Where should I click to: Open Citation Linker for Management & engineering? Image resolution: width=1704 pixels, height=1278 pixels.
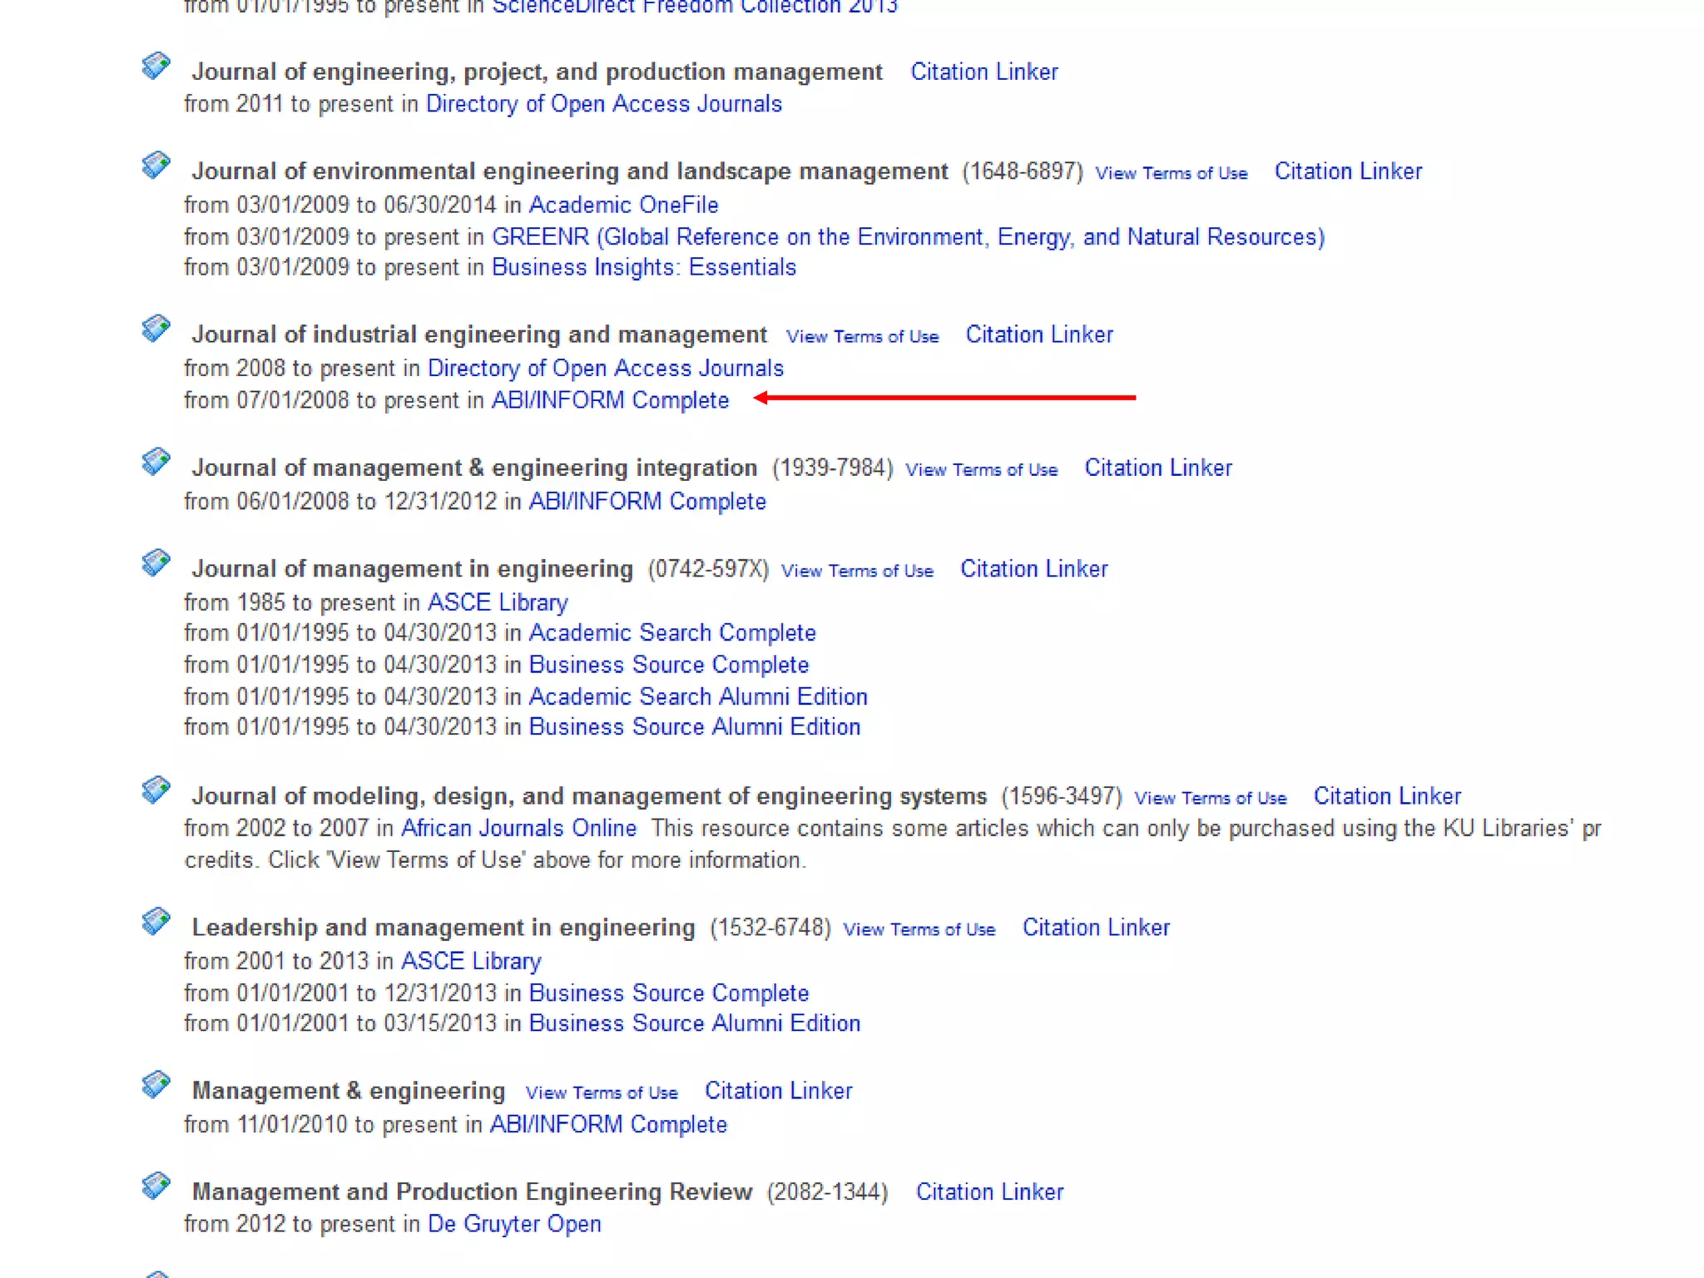tap(778, 1091)
